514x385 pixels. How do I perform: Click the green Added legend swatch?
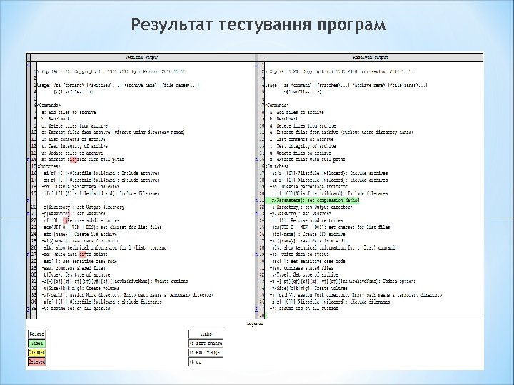(36, 344)
